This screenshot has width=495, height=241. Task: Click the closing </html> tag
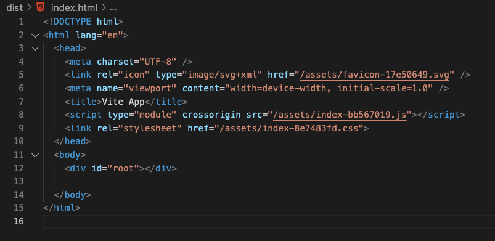62,208
